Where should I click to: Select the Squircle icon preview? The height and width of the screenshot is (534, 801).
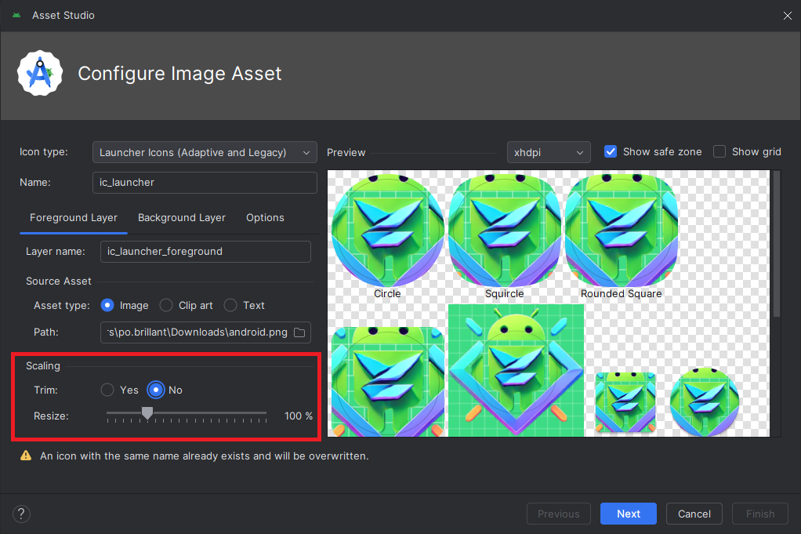click(x=504, y=230)
